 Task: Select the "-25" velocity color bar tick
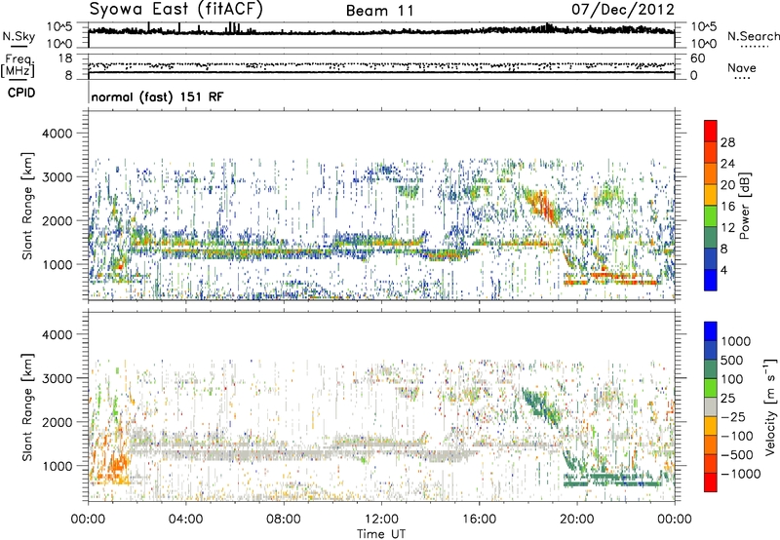[734, 417]
